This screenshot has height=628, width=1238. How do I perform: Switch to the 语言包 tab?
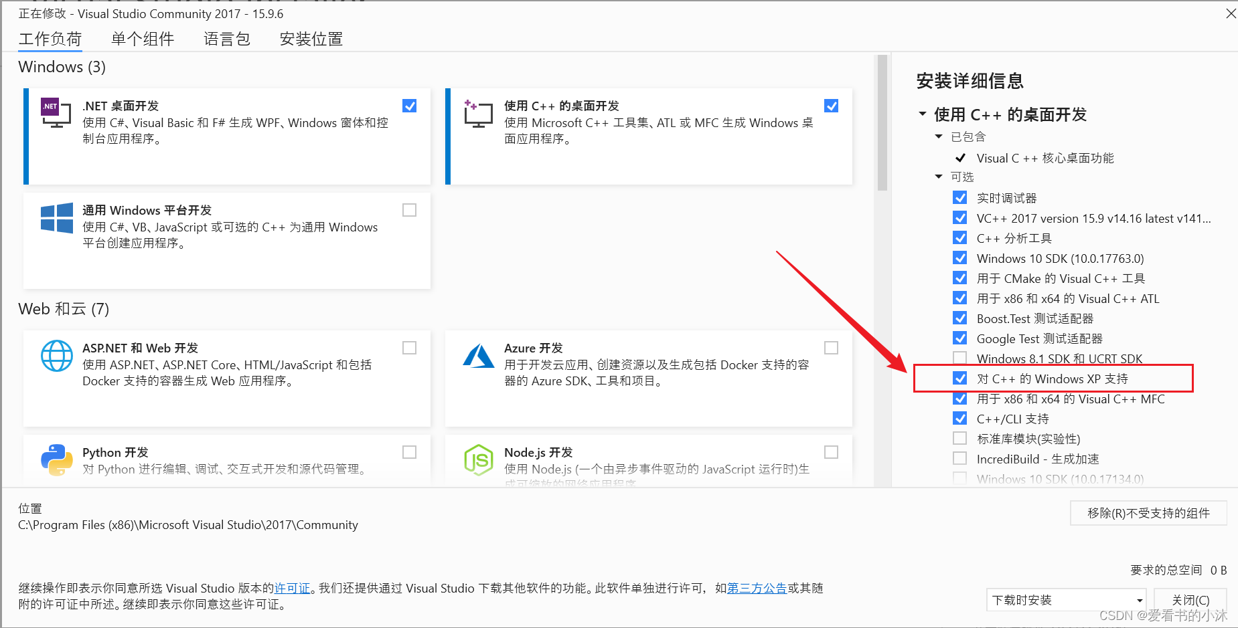coord(227,39)
